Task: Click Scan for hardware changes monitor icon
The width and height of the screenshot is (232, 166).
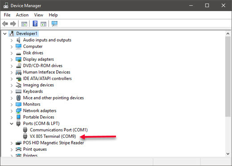Action: (x=54, y=24)
